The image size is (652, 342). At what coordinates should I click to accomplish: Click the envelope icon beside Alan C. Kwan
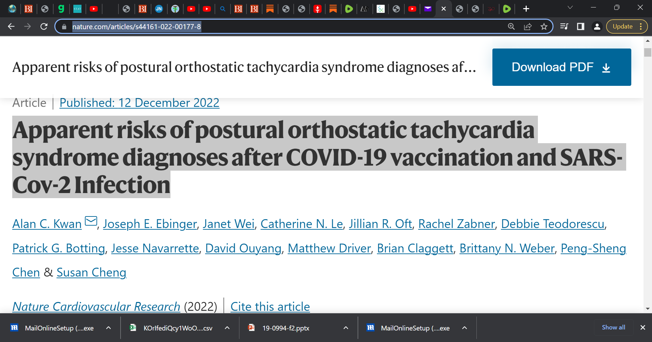click(x=90, y=221)
